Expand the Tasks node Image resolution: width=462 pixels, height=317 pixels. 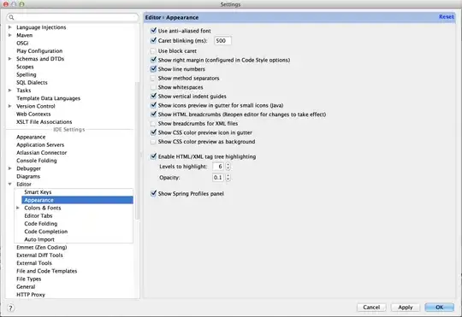coord(9,90)
